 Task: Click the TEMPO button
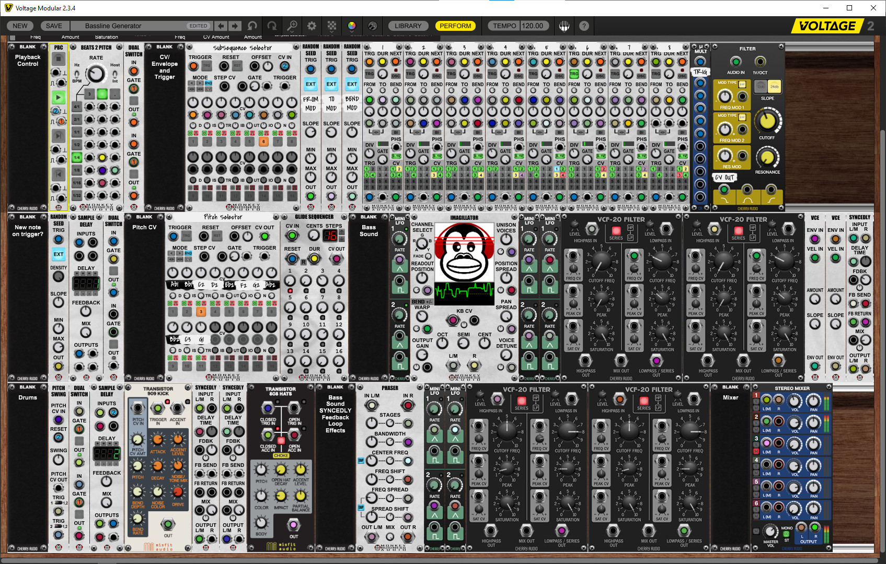[x=504, y=26]
